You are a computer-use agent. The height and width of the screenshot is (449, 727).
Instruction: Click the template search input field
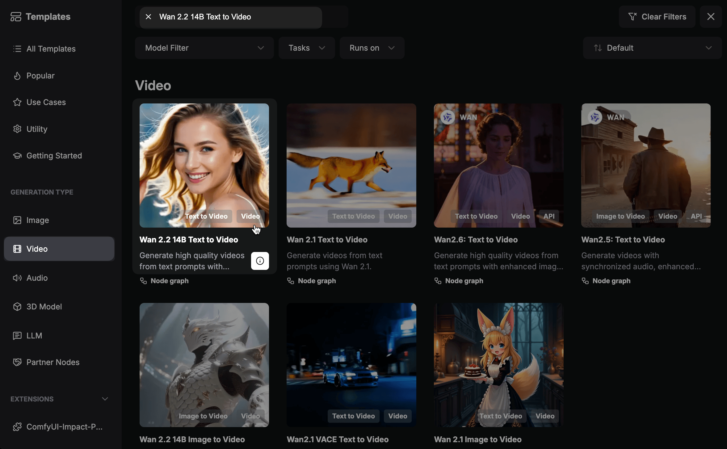pyautogui.click(x=238, y=17)
